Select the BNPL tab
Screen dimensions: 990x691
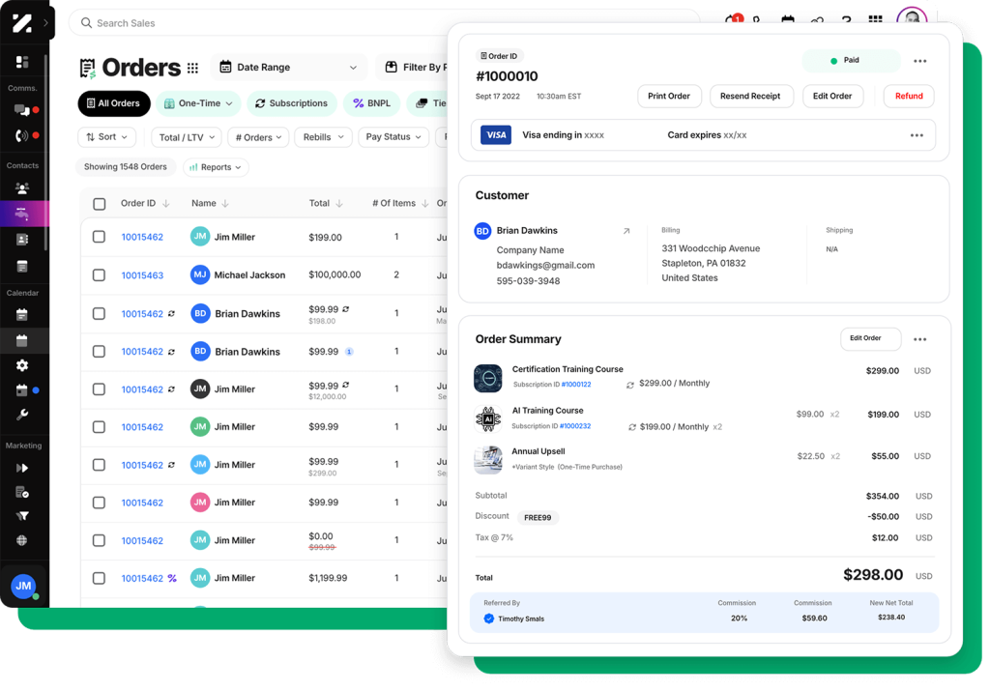(x=372, y=103)
